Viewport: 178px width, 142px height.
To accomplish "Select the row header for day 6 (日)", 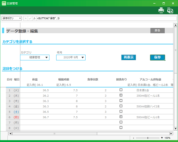I will pyautogui.click(x=13, y=117).
